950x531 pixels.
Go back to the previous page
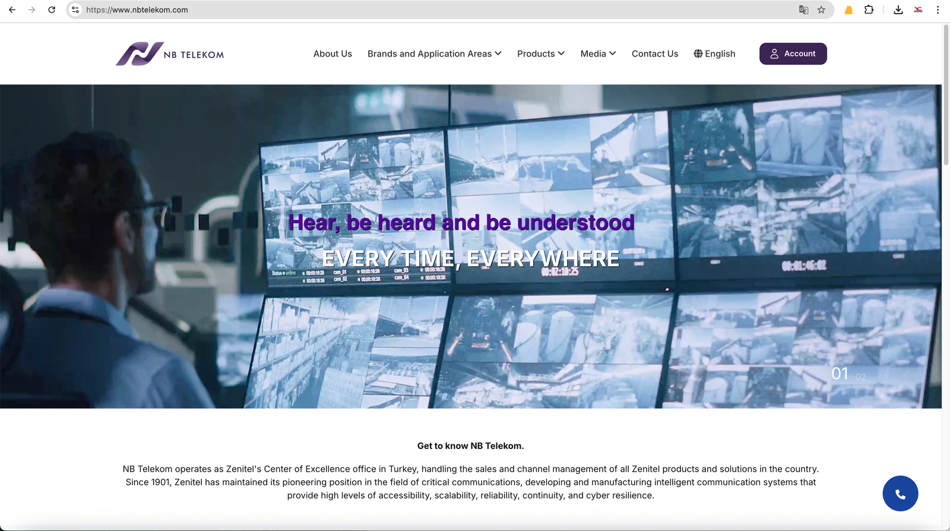coord(12,10)
